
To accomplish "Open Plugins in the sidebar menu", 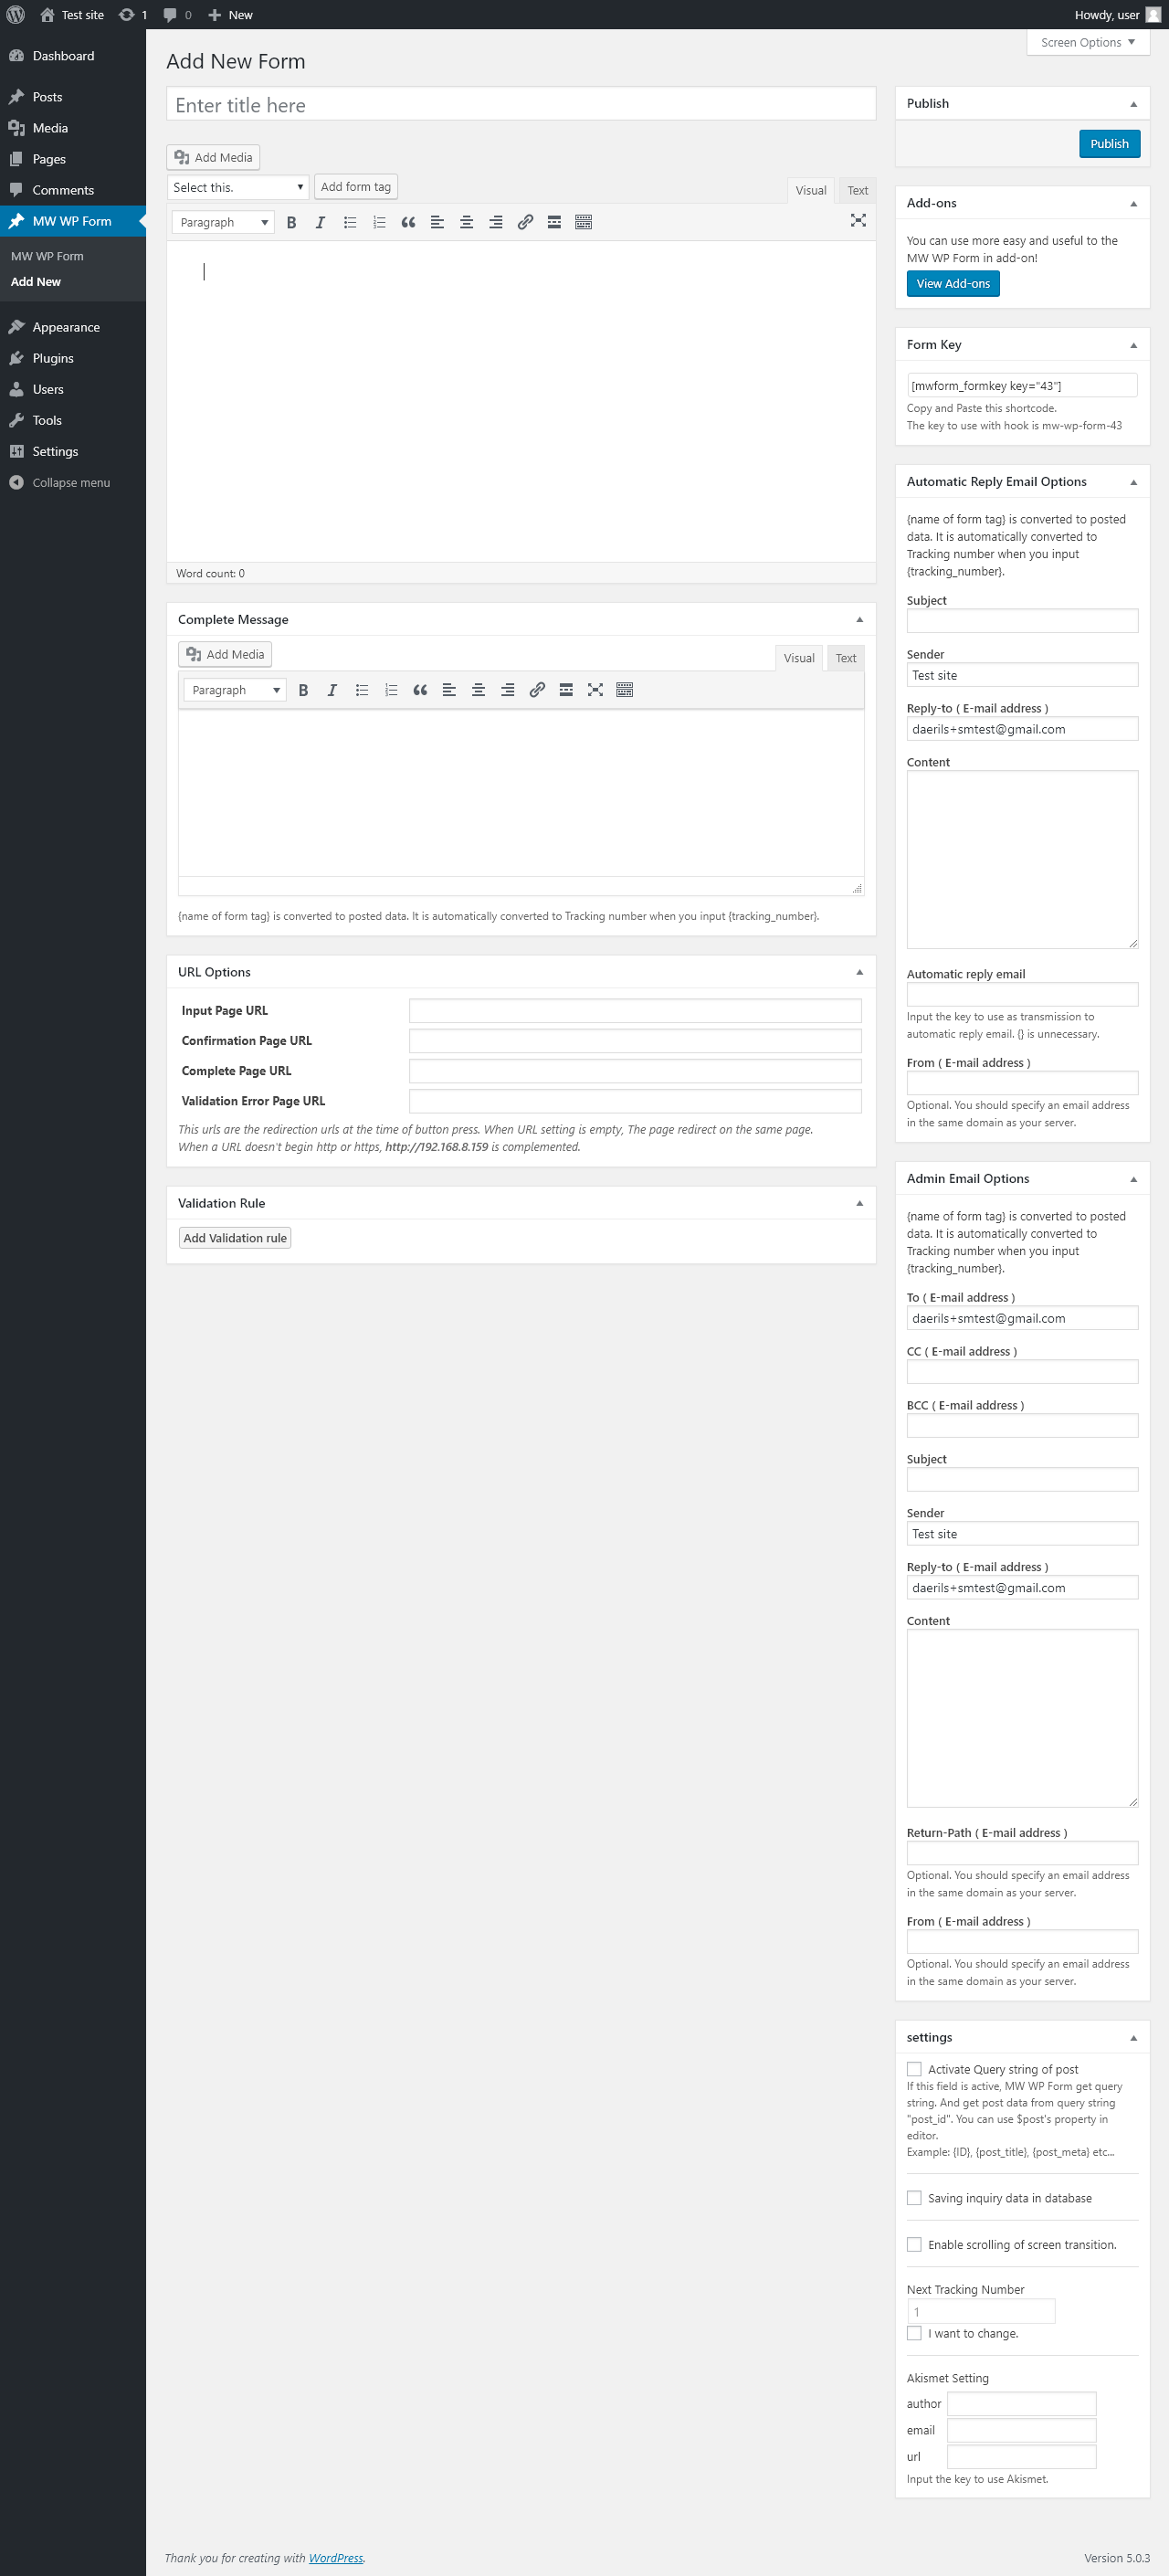I will click(53, 358).
